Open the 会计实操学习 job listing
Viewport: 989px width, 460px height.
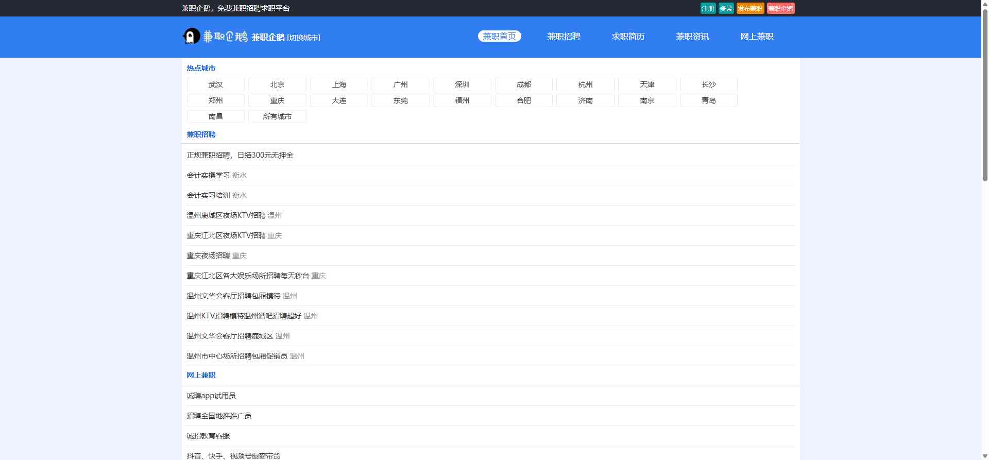point(208,175)
